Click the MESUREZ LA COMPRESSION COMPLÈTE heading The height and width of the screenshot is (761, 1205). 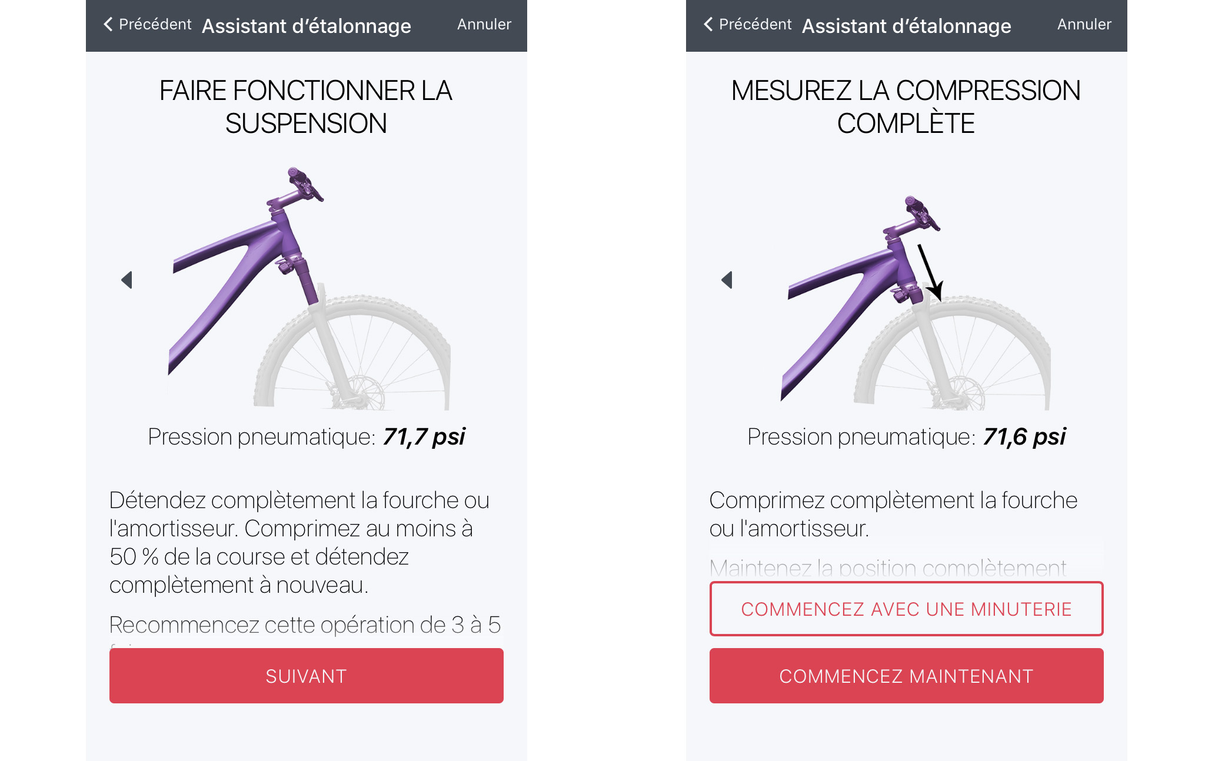(906, 107)
